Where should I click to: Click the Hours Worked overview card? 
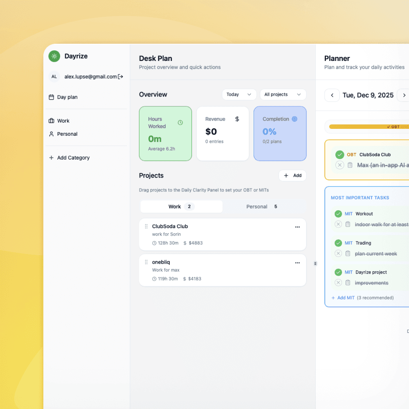(x=165, y=134)
